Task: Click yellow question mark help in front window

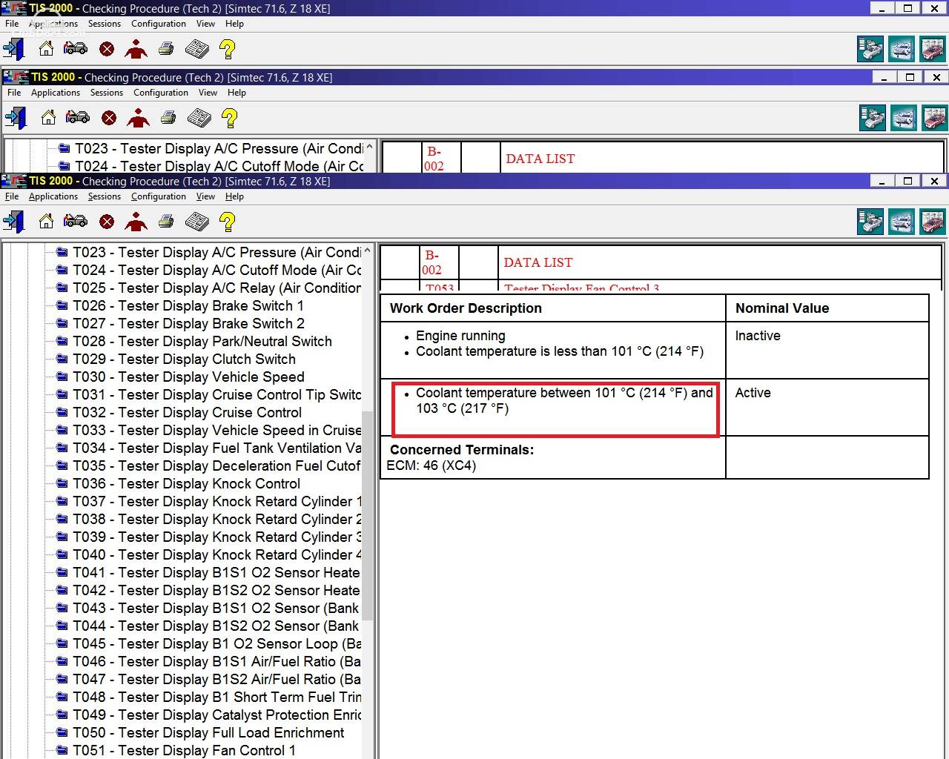Action: coord(228,221)
